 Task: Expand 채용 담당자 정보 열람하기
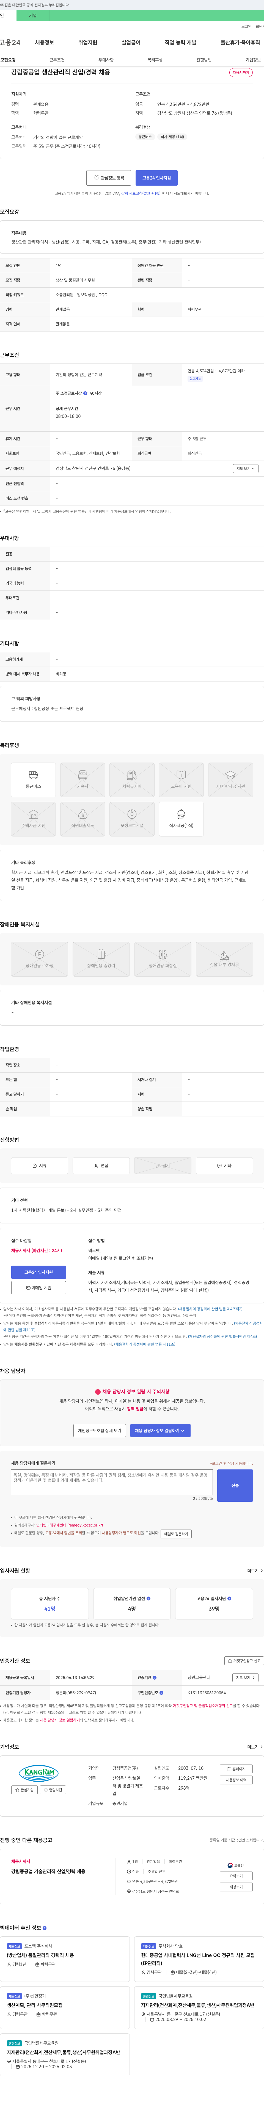point(161,1431)
